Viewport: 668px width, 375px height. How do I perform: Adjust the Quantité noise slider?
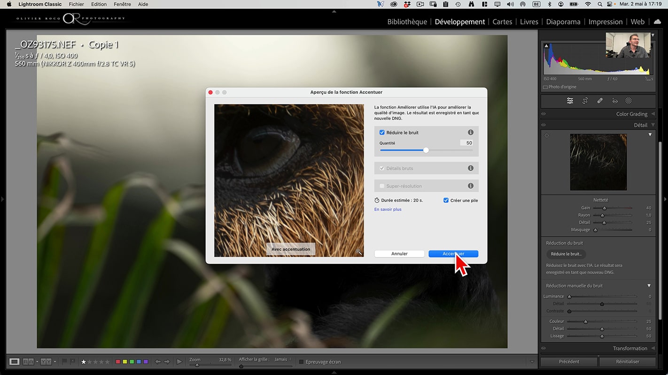pyautogui.click(x=426, y=150)
